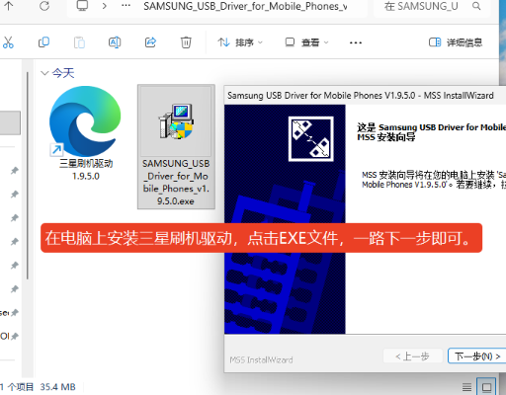Viewport: 506px width, 395px height.
Task: Click the Rename icon
Action: click(115, 42)
